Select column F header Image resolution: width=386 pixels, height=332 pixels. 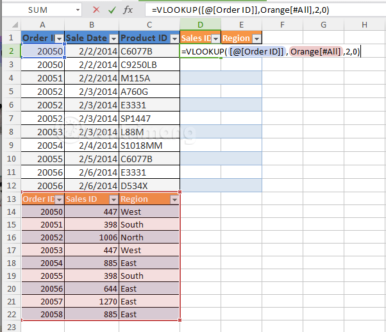point(282,24)
